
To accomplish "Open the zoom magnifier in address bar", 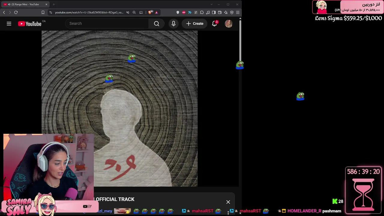I will click(134, 12).
